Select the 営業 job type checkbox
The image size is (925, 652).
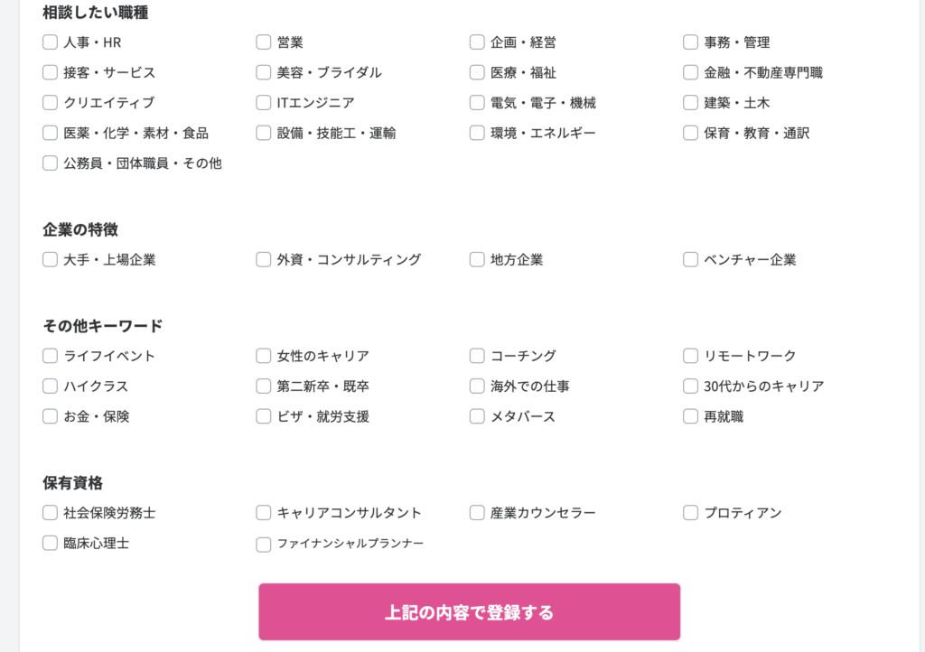(264, 42)
